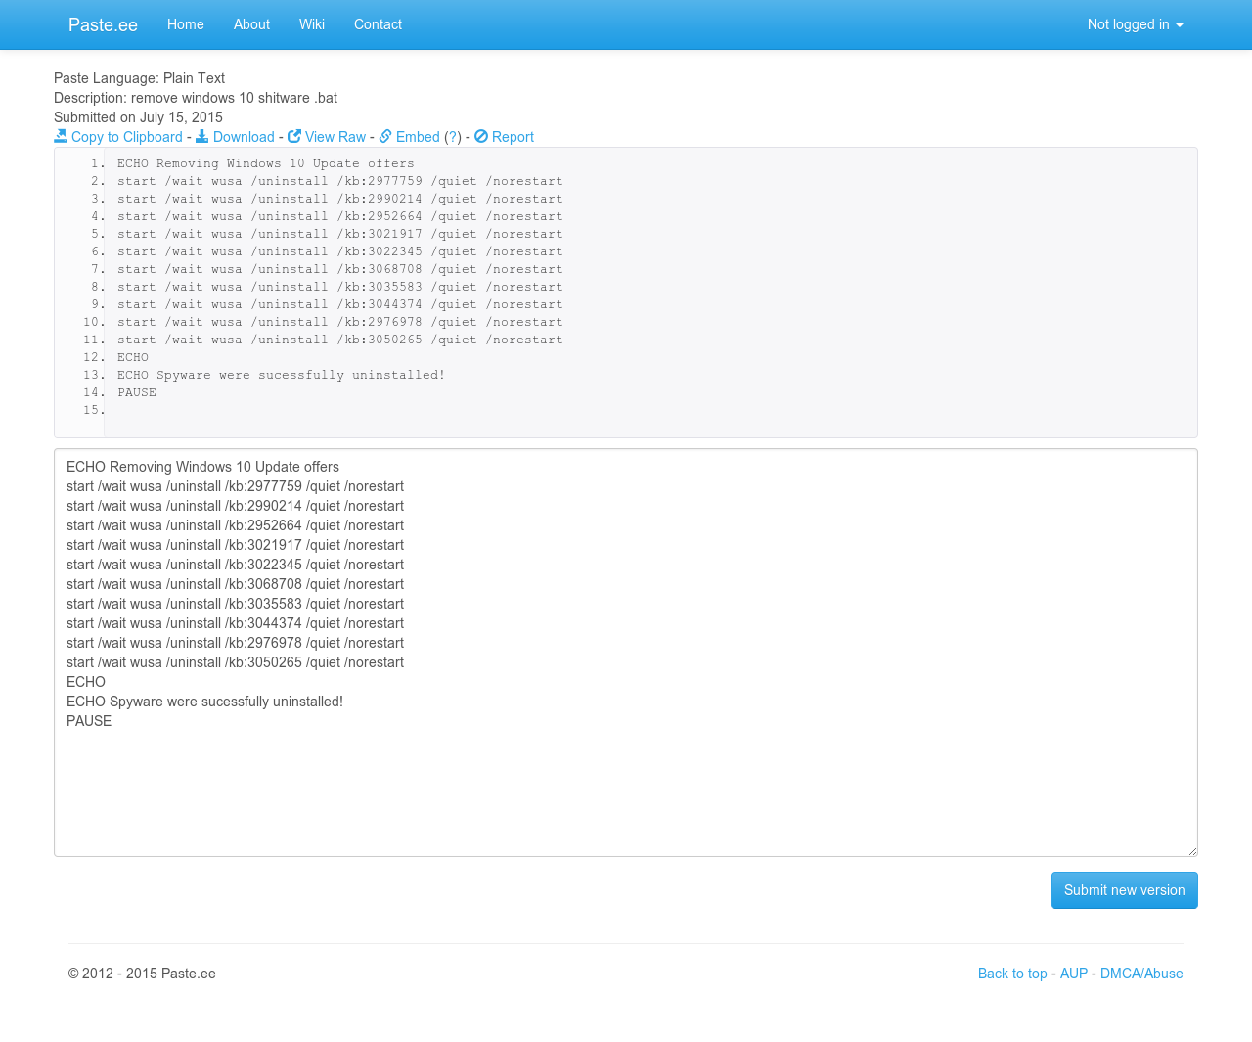Click code line containing kb:3022345
The image size is (1252, 1042).
340,251
